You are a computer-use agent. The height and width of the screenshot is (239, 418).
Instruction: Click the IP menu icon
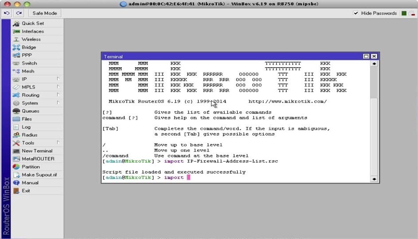pos(16,79)
